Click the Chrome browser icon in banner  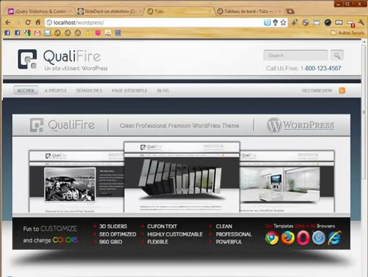272,238
